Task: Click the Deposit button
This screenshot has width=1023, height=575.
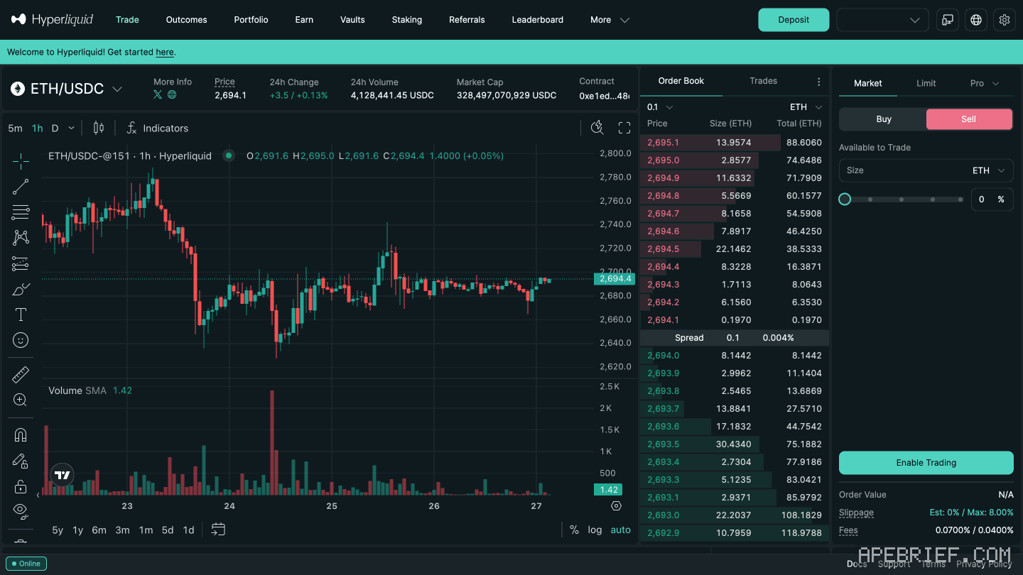Action: [x=794, y=20]
